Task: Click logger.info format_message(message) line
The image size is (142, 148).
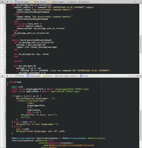Action: pyautogui.click(x=37, y=47)
